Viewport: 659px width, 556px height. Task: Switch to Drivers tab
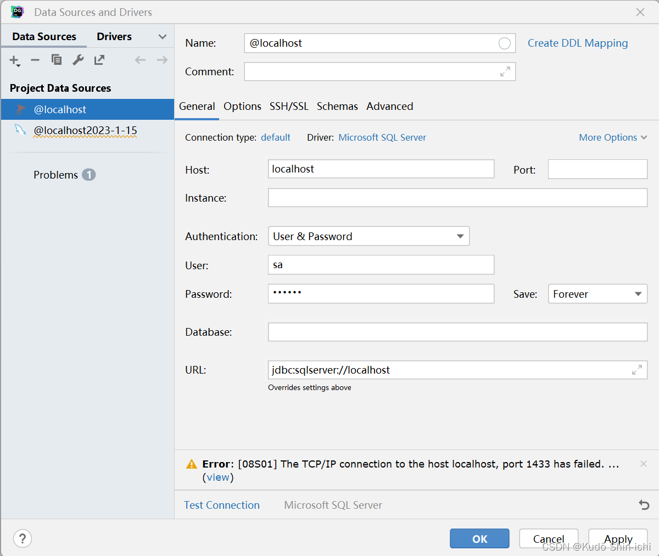114,36
